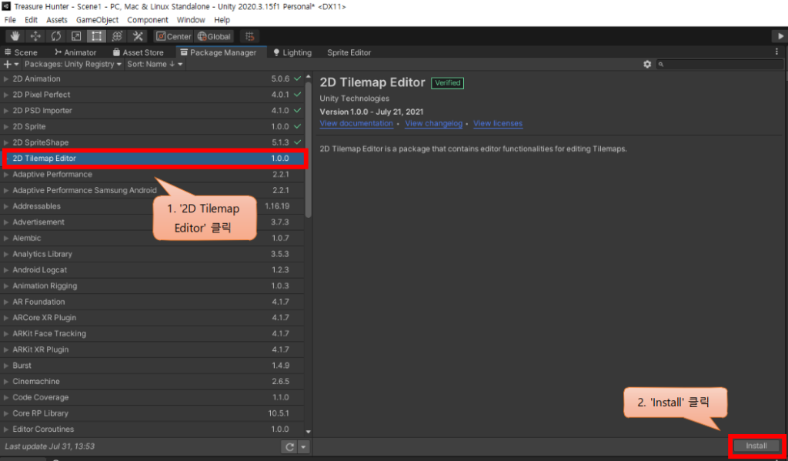This screenshot has height=461, width=788.
Task: Open the Assets menu
Action: 57,19
